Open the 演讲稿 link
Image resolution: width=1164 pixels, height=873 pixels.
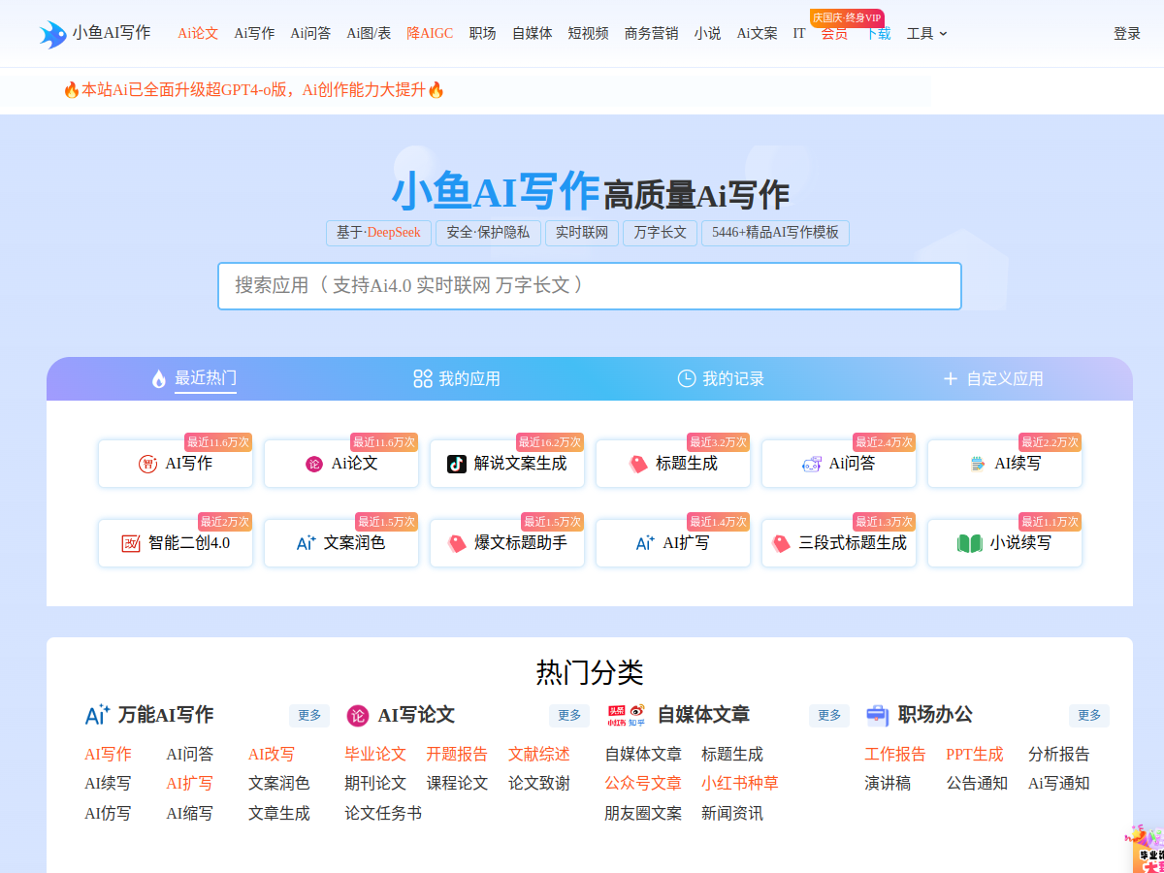[x=888, y=784]
